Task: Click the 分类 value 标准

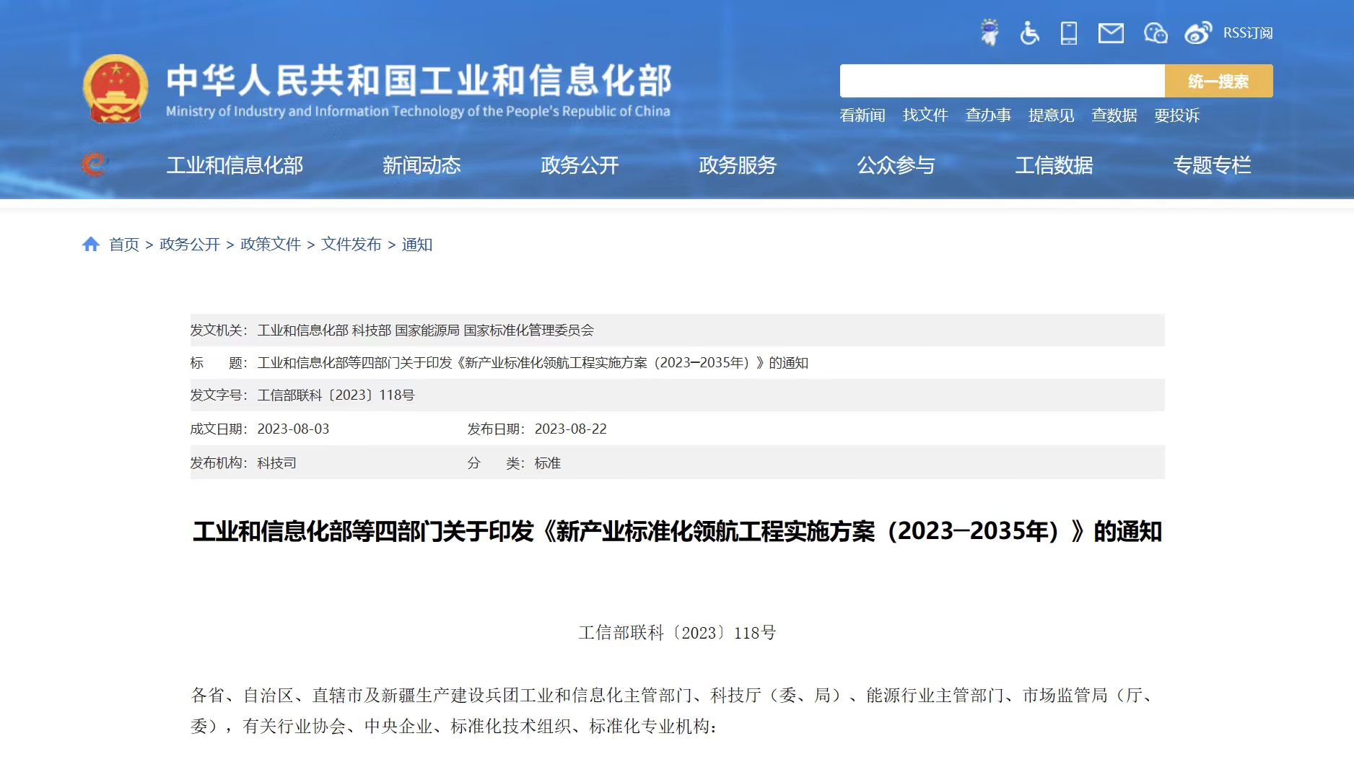Action: point(548,463)
